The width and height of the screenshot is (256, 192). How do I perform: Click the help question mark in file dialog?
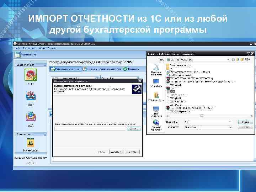(x=248, y=54)
